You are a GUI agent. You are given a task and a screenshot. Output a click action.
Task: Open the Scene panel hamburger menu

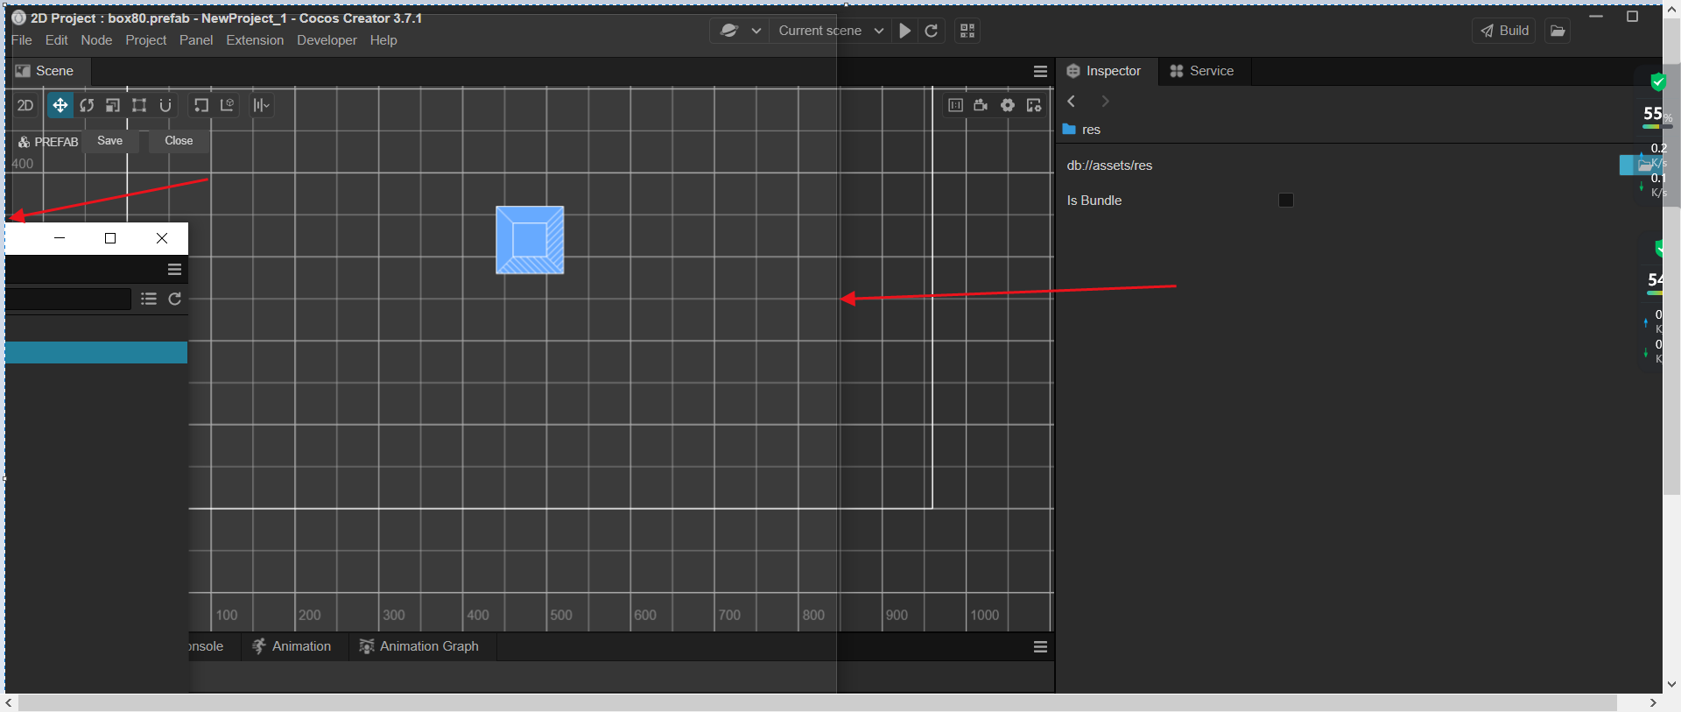pos(1040,71)
